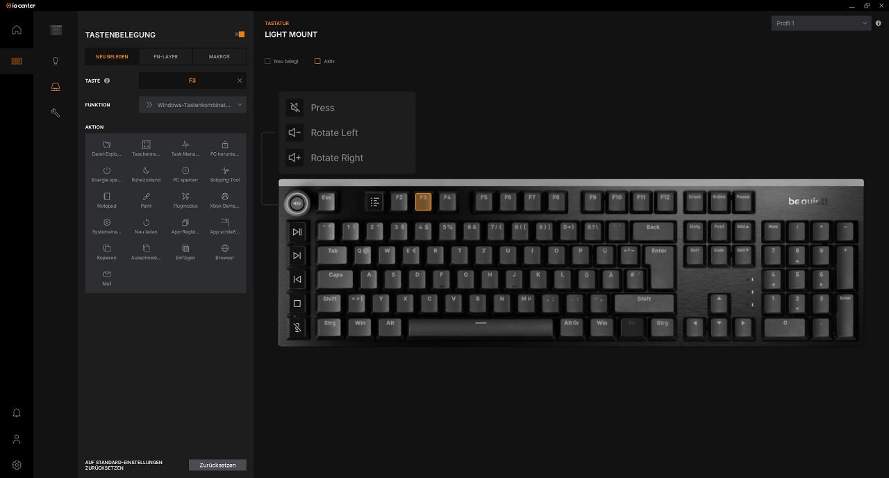
Task: Select the App-Registerkarte action icon
Action: pos(185,222)
